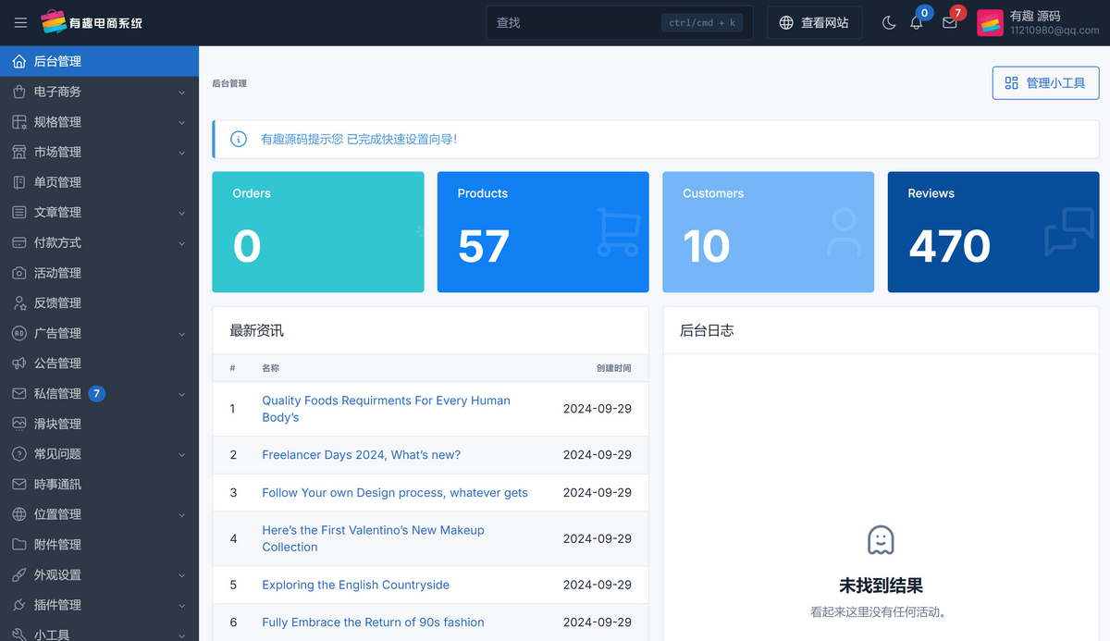Open article Follow Your own Design process
This screenshot has width=1110, height=641.
tap(395, 493)
